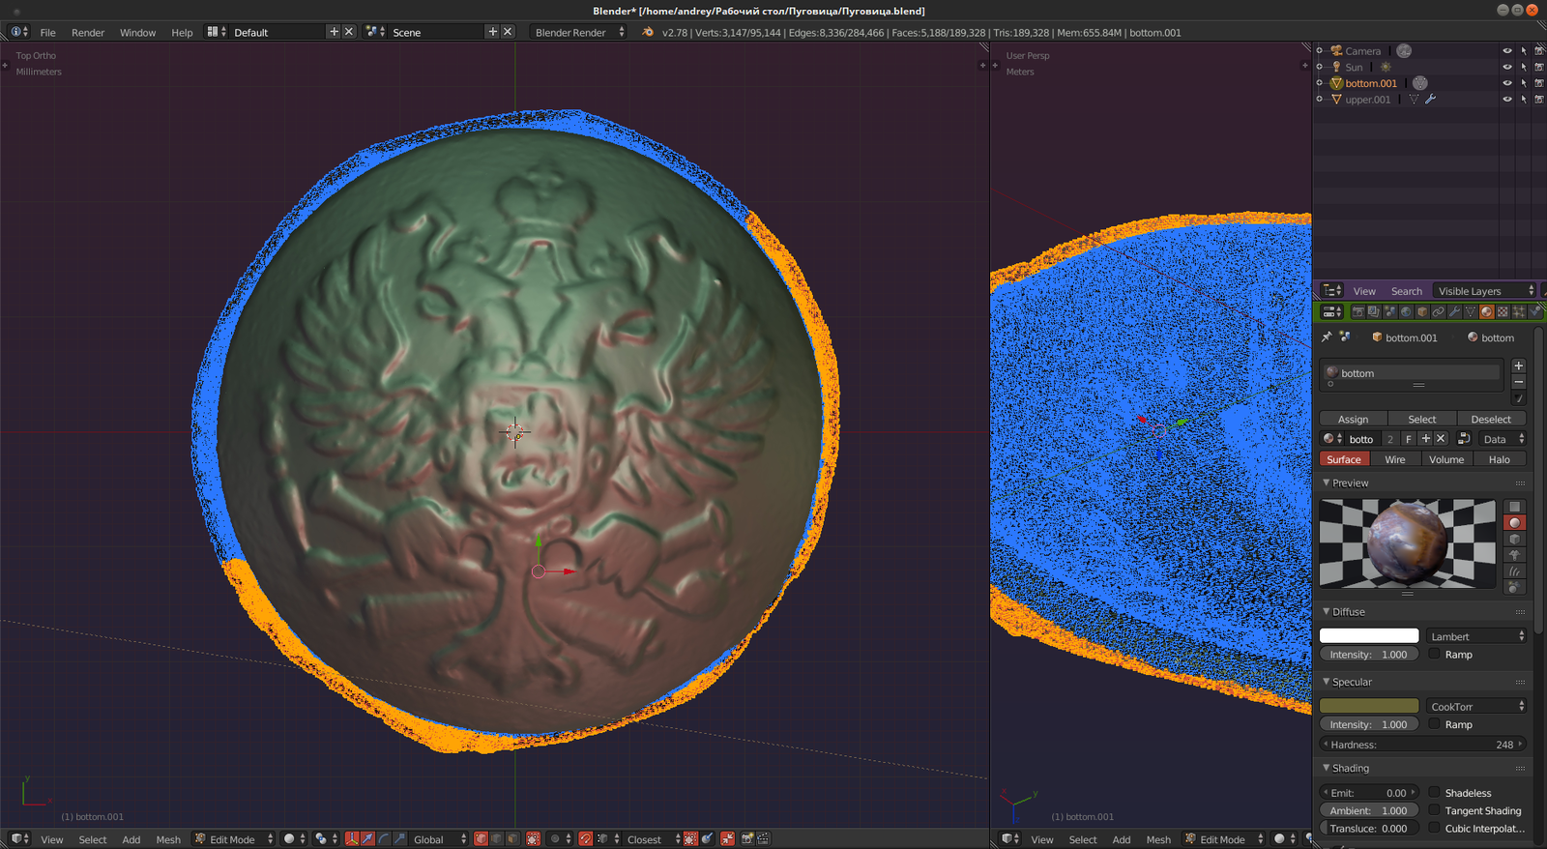
Task: Open the Particles properties tab
Action: point(1519,311)
